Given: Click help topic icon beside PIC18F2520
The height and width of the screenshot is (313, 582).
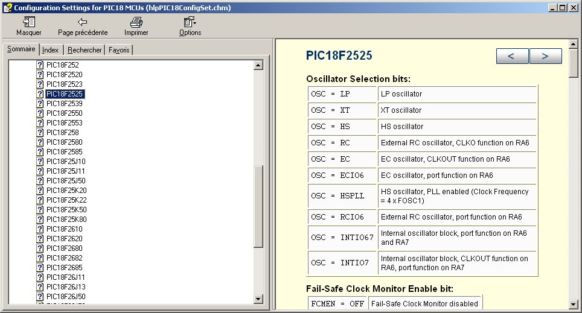Looking at the screenshot, I should tap(40, 75).
